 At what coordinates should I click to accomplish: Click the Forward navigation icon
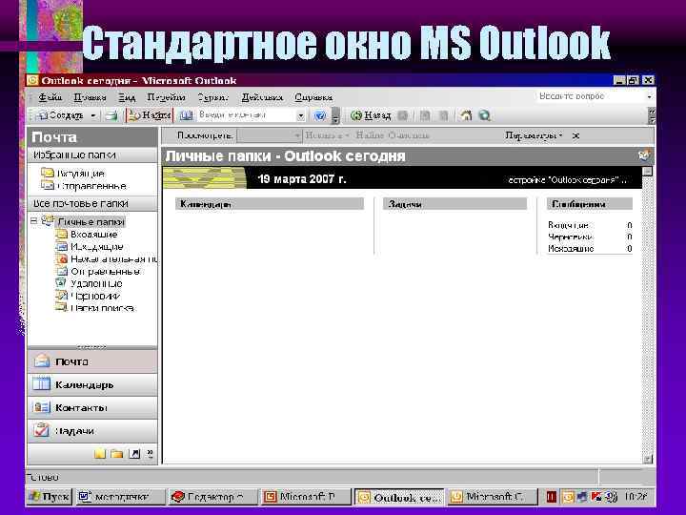pyautogui.click(x=403, y=115)
